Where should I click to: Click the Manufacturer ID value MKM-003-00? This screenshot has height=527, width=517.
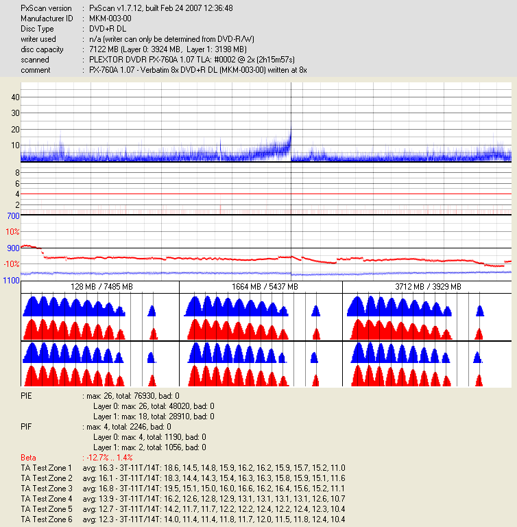(x=112, y=19)
